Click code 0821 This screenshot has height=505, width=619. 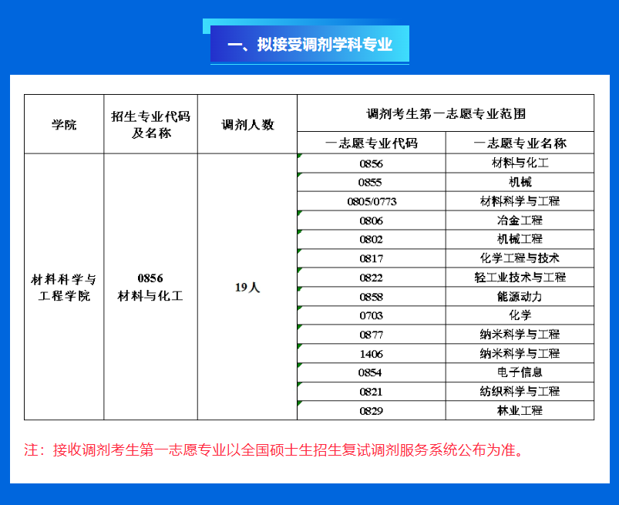coord(372,392)
